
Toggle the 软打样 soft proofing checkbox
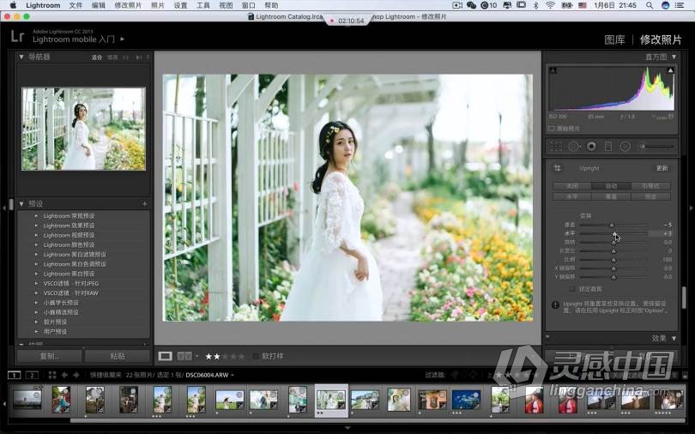[x=256, y=356]
